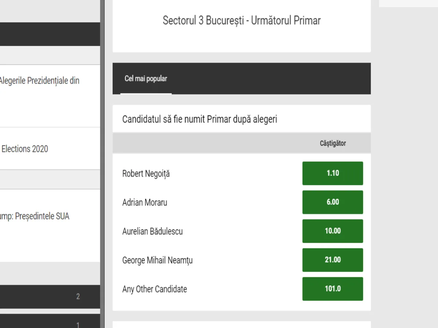438x328 pixels.
Task: Click the Adrian Moraru candidate name
Action: coord(145,202)
